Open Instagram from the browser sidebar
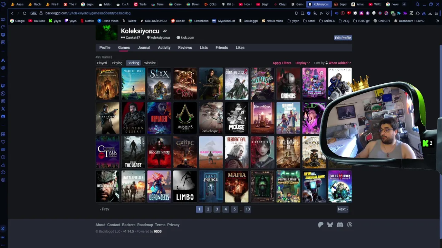 (3, 101)
